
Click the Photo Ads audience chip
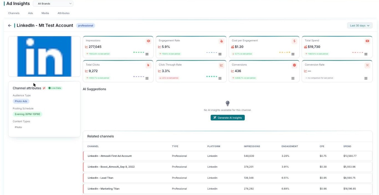tap(21, 101)
